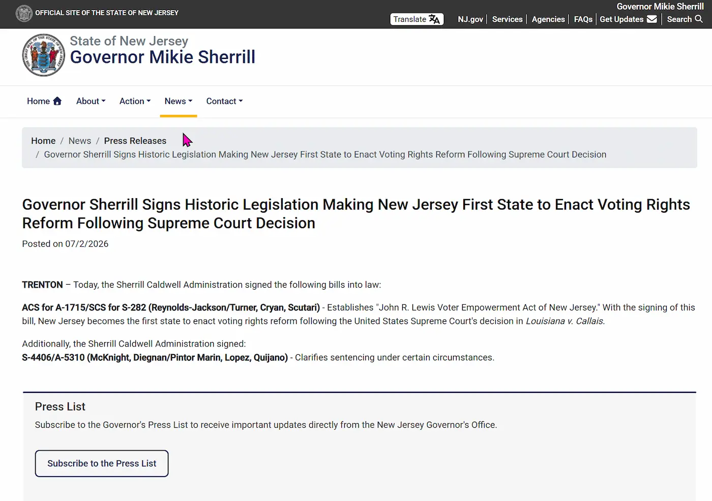Click the 'Press List' section heading
The image size is (712, 501).
pyautogui.click(x=60, y=406)
